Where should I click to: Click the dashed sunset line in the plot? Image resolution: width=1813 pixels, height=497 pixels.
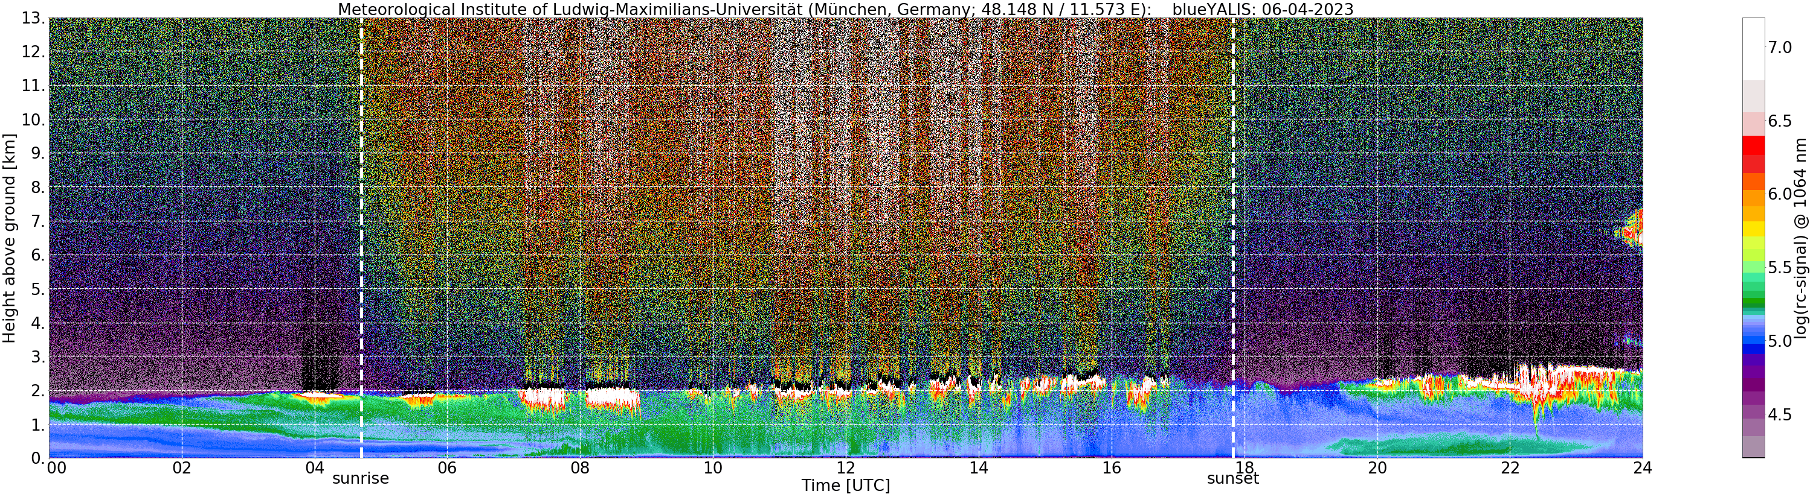tap(1233, 238)
